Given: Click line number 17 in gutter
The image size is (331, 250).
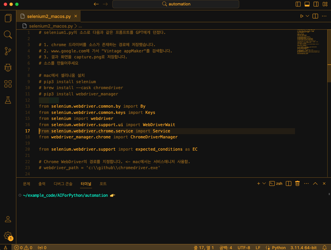Looking at the screenshot, I should point(27,131).
